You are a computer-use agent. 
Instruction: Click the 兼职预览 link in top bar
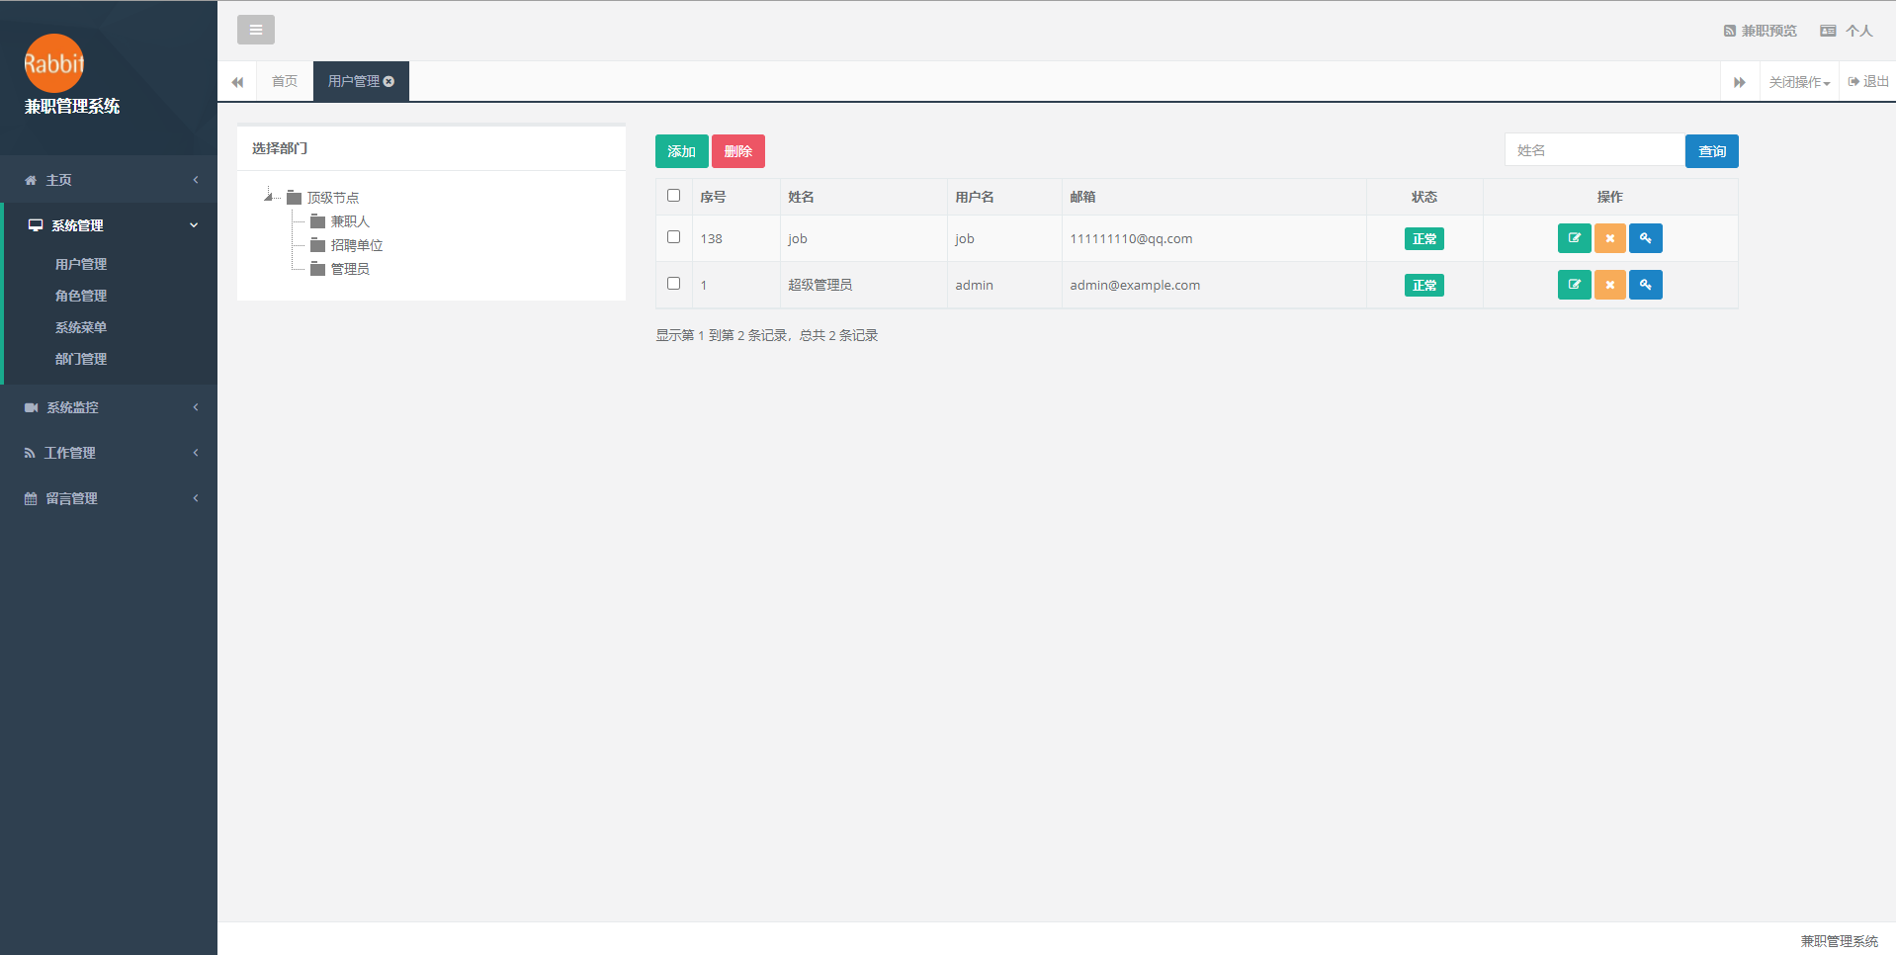point(1761,31)
